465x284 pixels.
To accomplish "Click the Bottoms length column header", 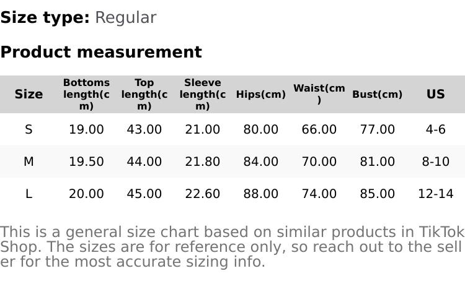I will pos(86,94).
